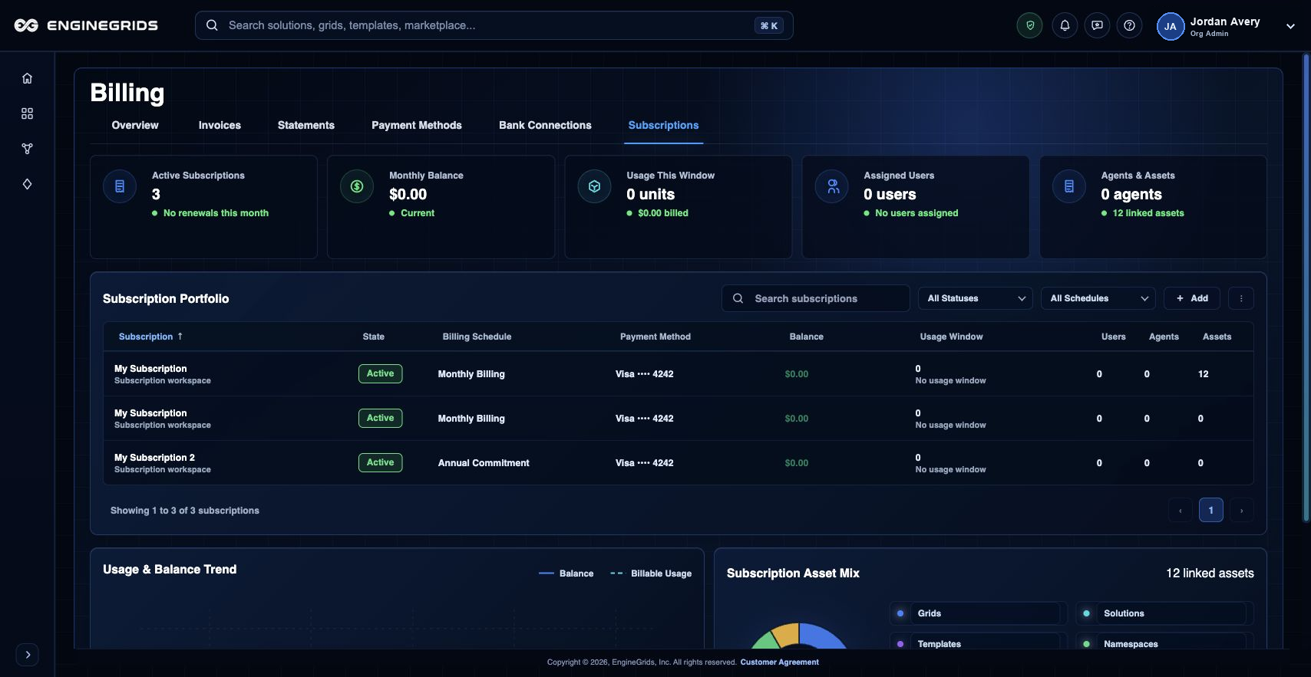Open the All Statuses dropdown

point(975,298)
